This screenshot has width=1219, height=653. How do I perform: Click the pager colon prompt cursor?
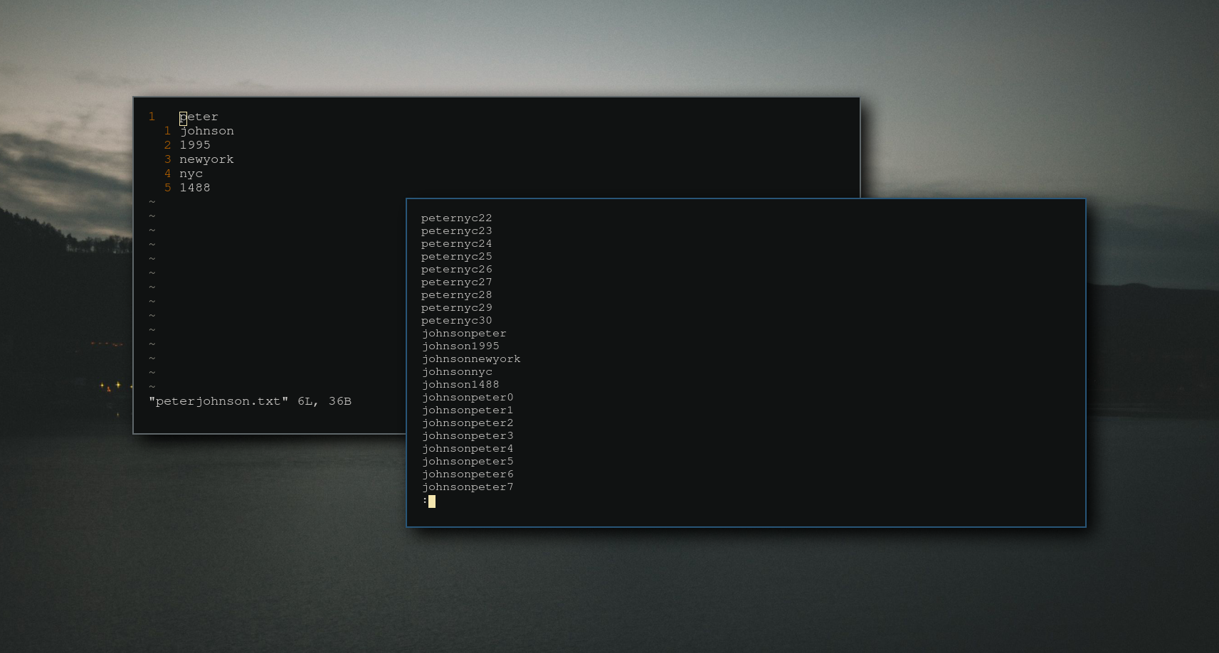(432, 501)
